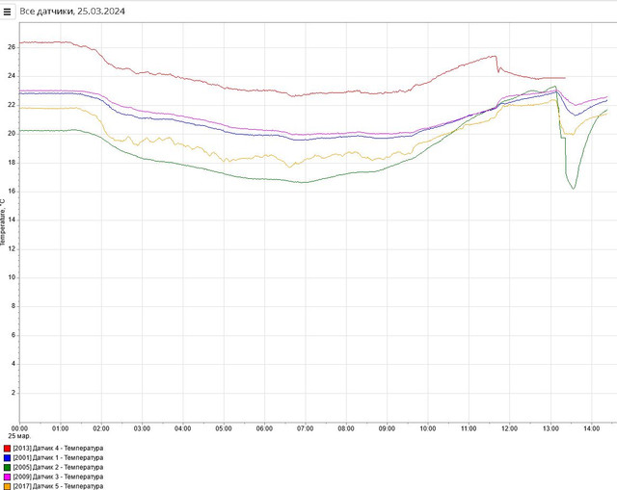The width and height of the screenshot is (617, 490).
Task: Click the green line's minimum dip after 13:00
Action: pos(574,189)
